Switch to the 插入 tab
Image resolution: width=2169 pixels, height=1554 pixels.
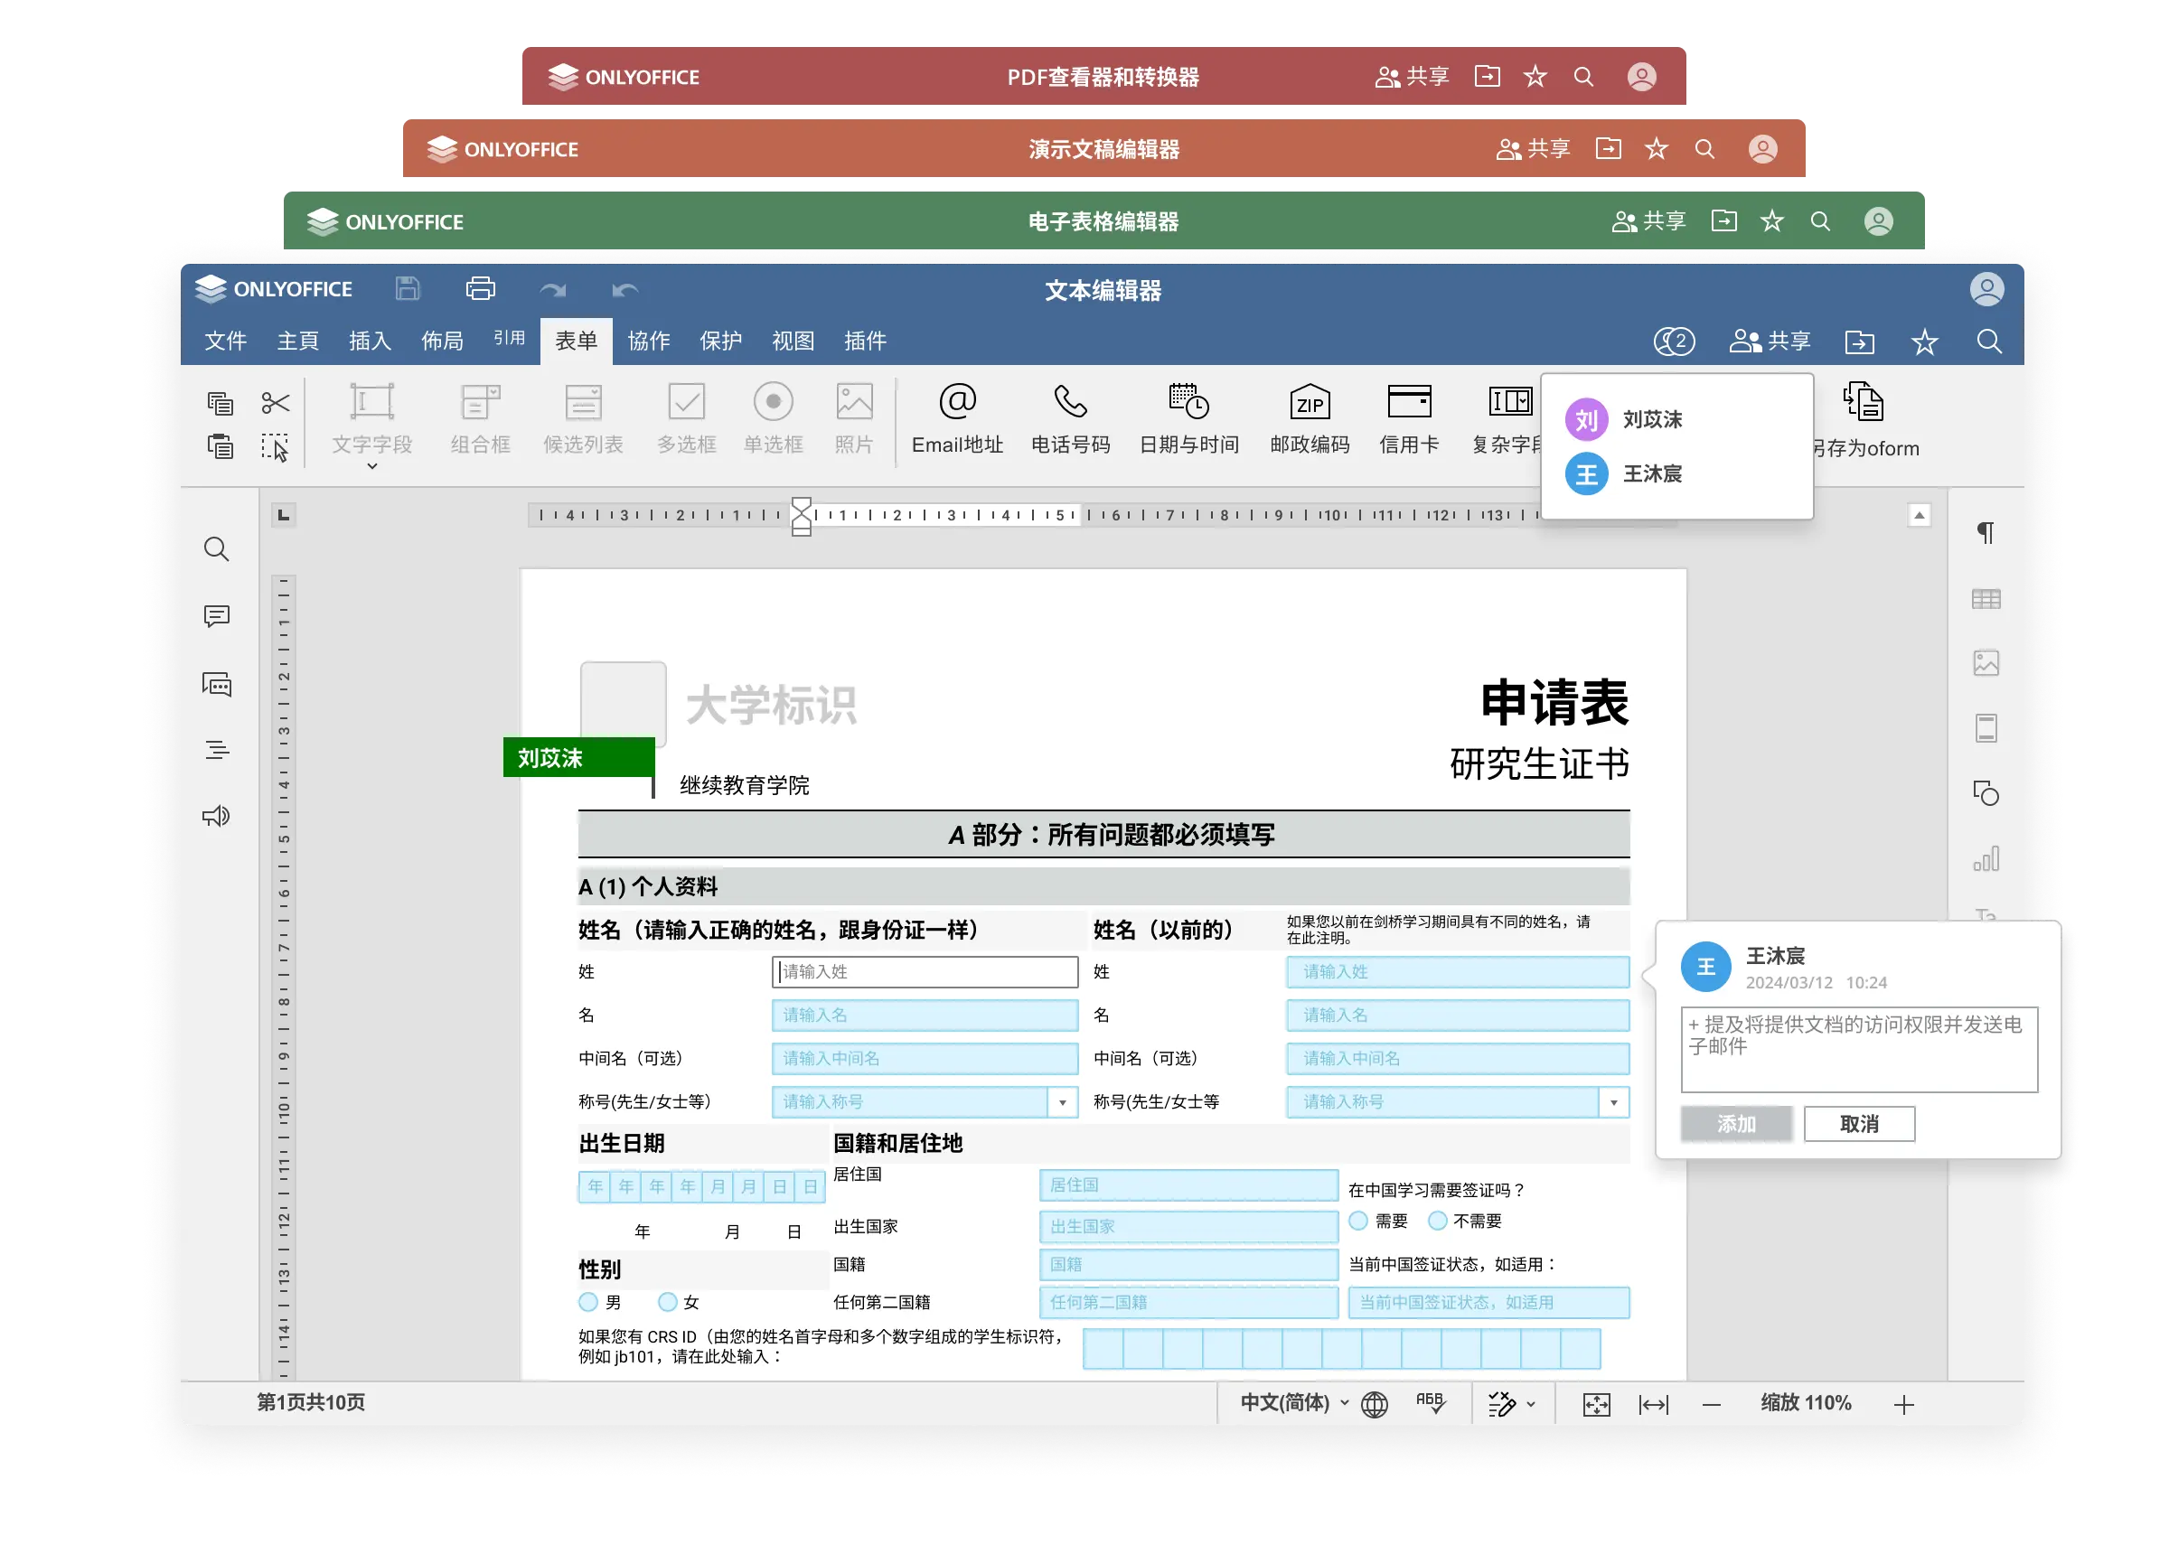point(369,341)
